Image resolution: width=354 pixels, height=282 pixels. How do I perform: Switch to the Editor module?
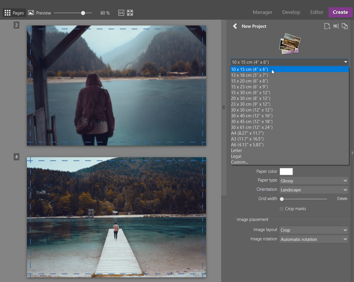point(317,12)
